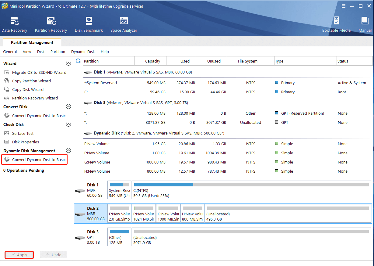Open the Manual

point(365,25)
